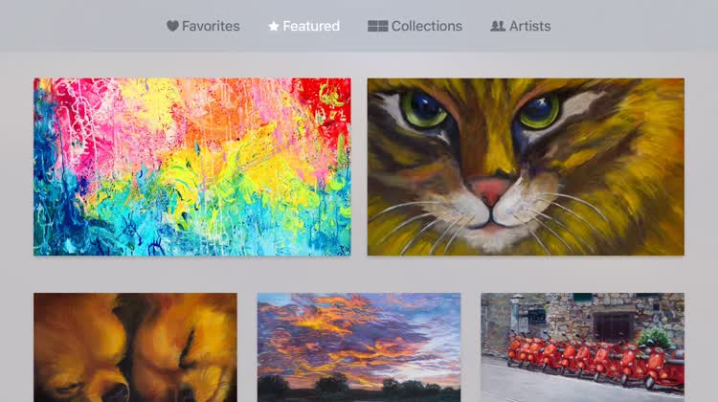Viewport: 718px width, 402px height.
Task: Click the grid icon beside Collections
Action: (x=377, y=26)
